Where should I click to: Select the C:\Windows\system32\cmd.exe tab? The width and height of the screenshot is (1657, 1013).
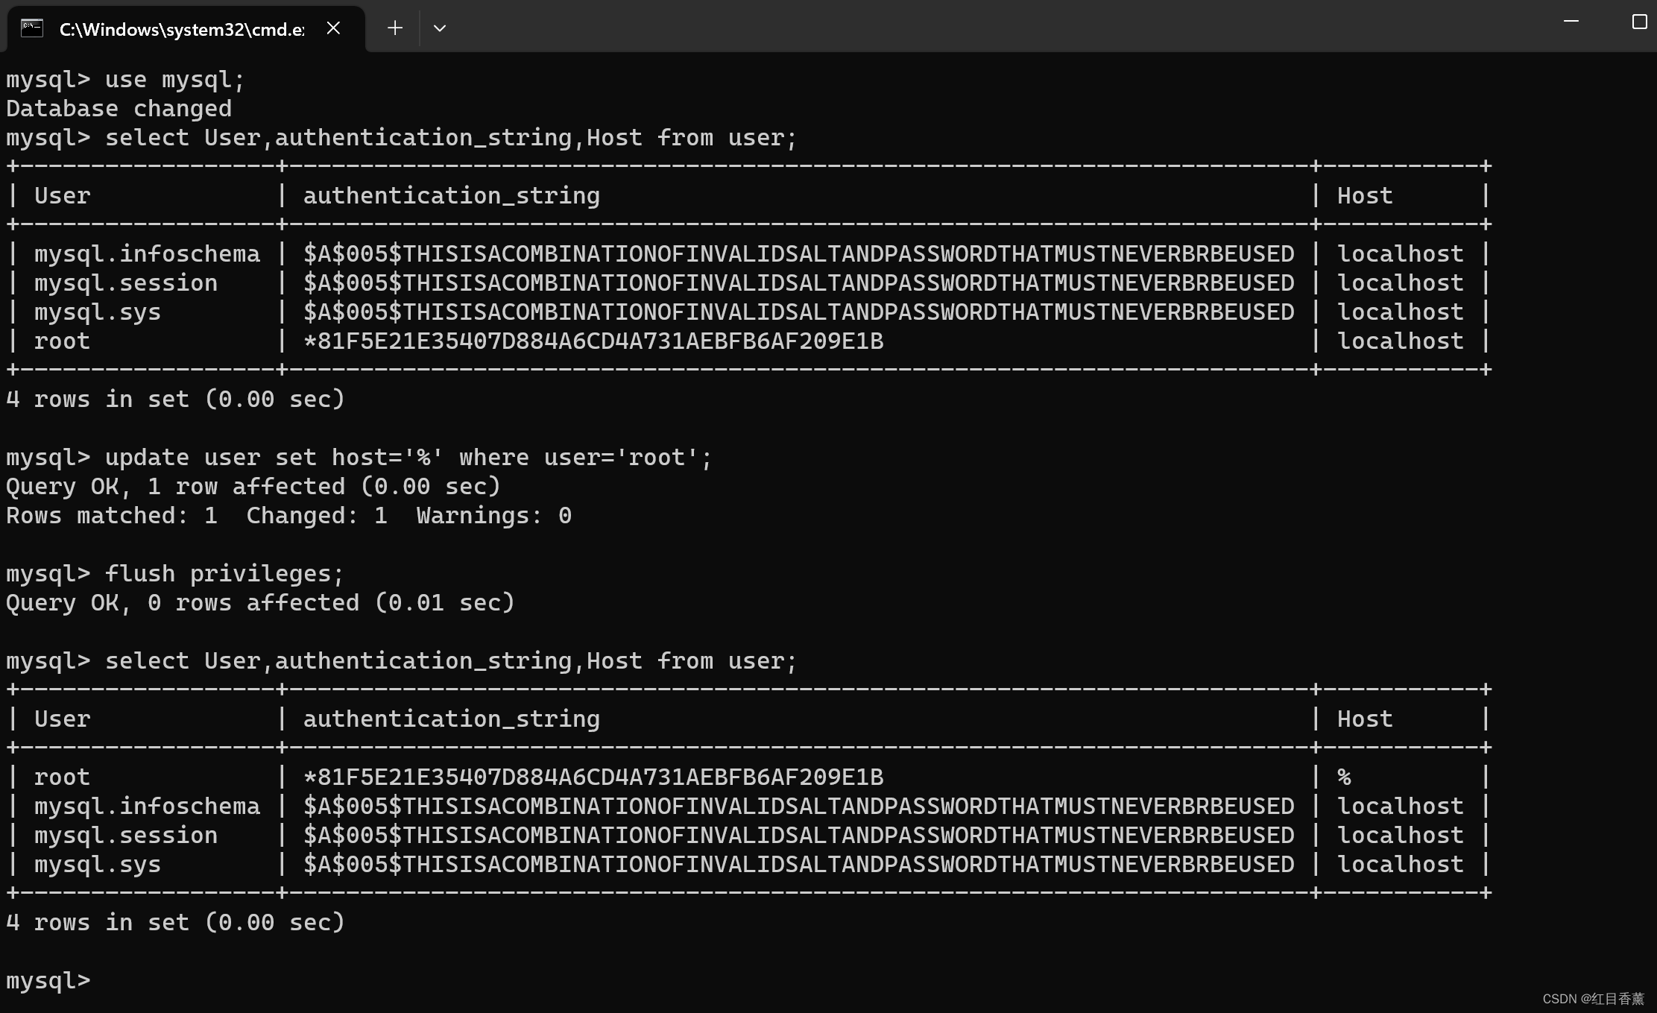click(179, 30)
